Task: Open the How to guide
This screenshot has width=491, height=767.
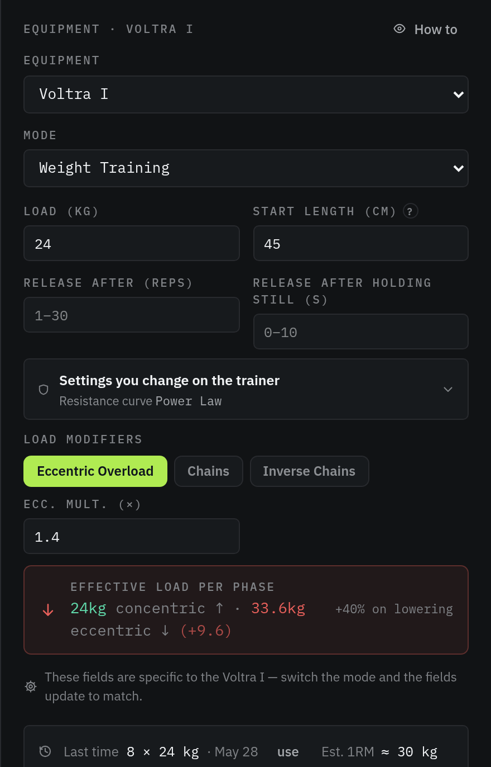Action: coord(426,30)
